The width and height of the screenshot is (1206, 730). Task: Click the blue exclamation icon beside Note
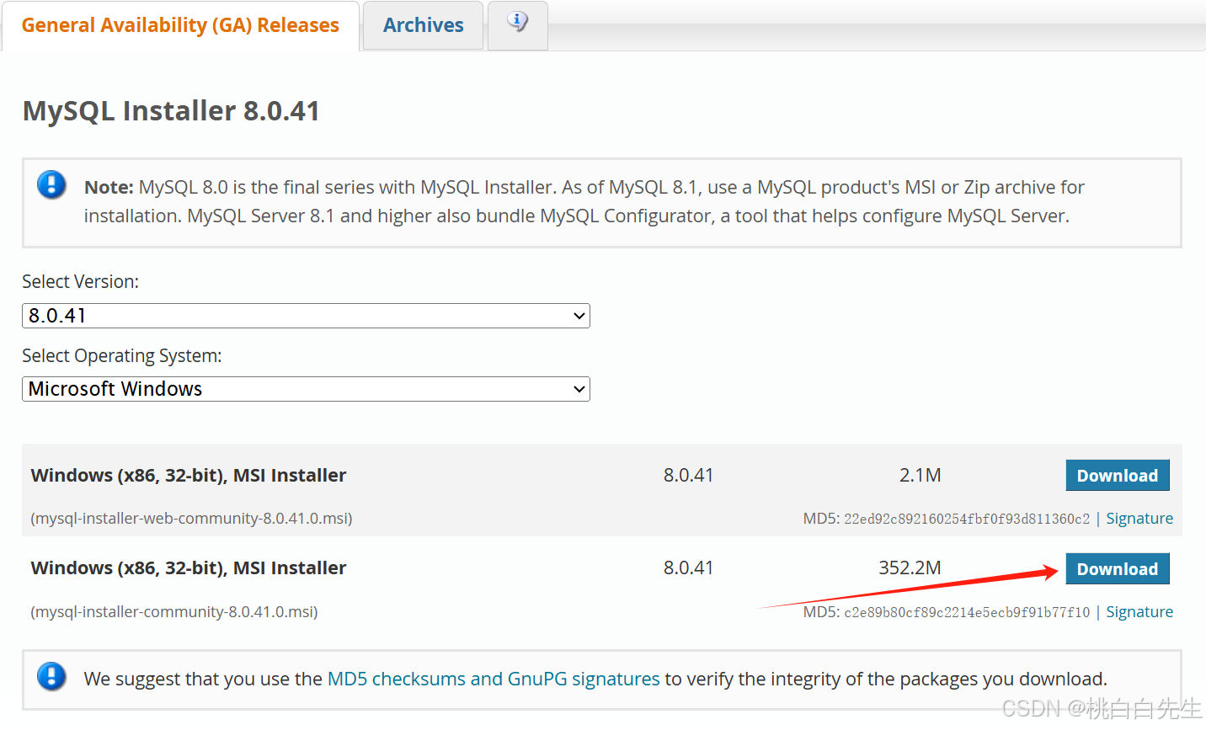[51, 184]
